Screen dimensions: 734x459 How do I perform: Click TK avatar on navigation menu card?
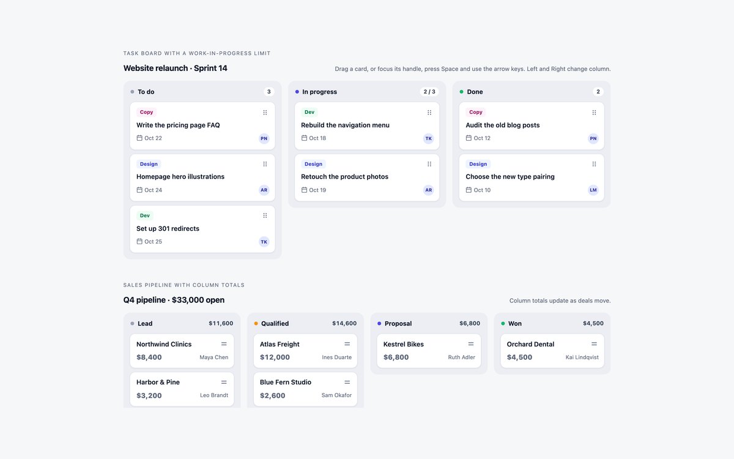coord(428,138)
